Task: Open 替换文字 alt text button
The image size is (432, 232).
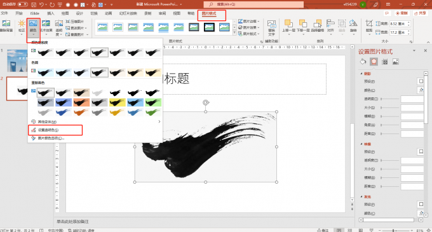Action: 271,28
